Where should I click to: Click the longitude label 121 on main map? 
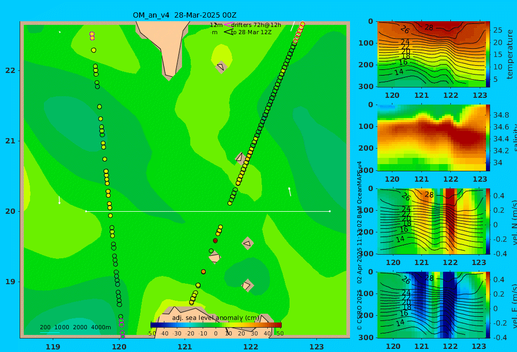(185, 347)
